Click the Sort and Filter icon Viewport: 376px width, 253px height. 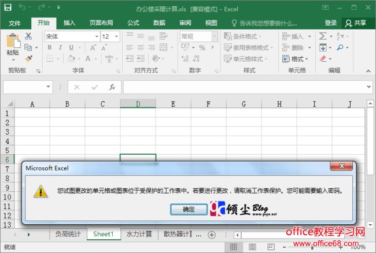click(x=340, y=36)
